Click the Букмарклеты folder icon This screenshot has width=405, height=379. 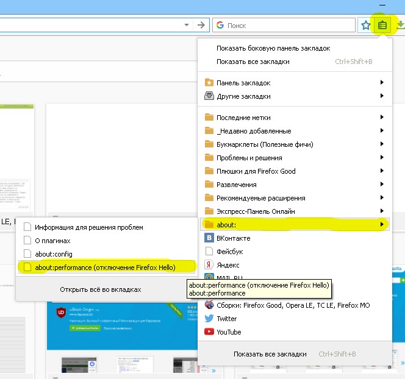[209, 144]
